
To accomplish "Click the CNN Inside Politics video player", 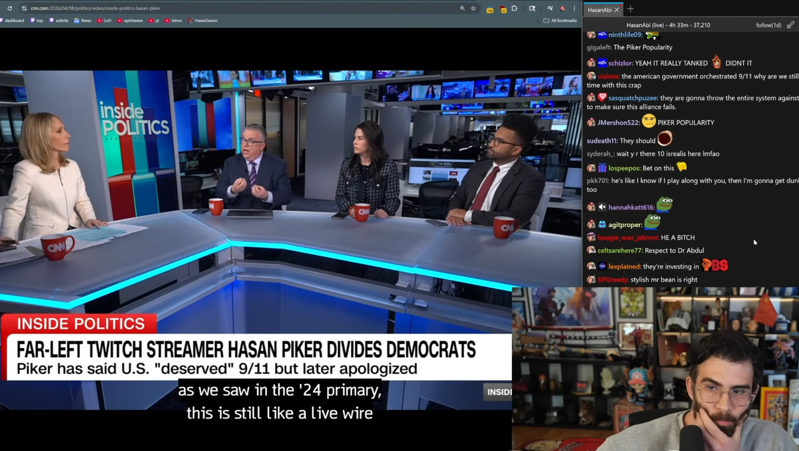I will pyautogui.click(x=290, y=239).
